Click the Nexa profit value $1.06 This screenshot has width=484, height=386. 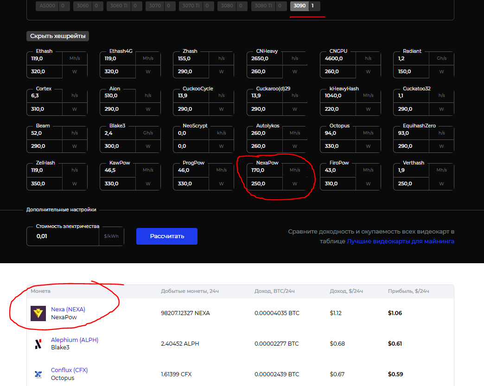click(395, 313)
